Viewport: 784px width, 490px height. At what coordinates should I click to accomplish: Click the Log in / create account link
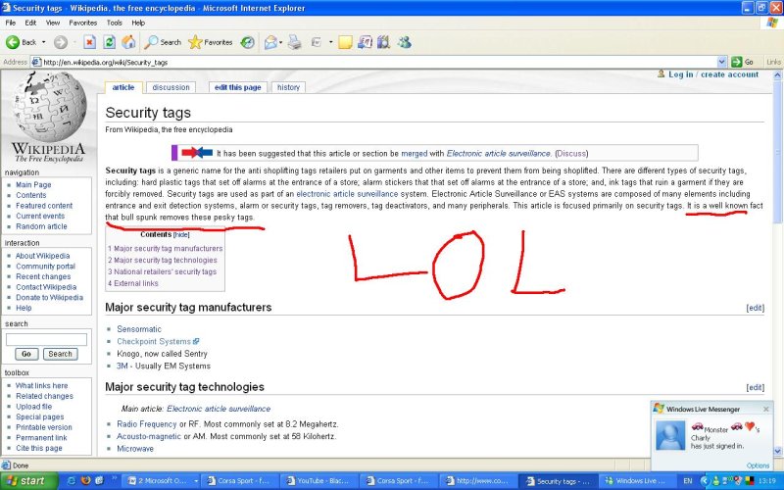(712, 74)
